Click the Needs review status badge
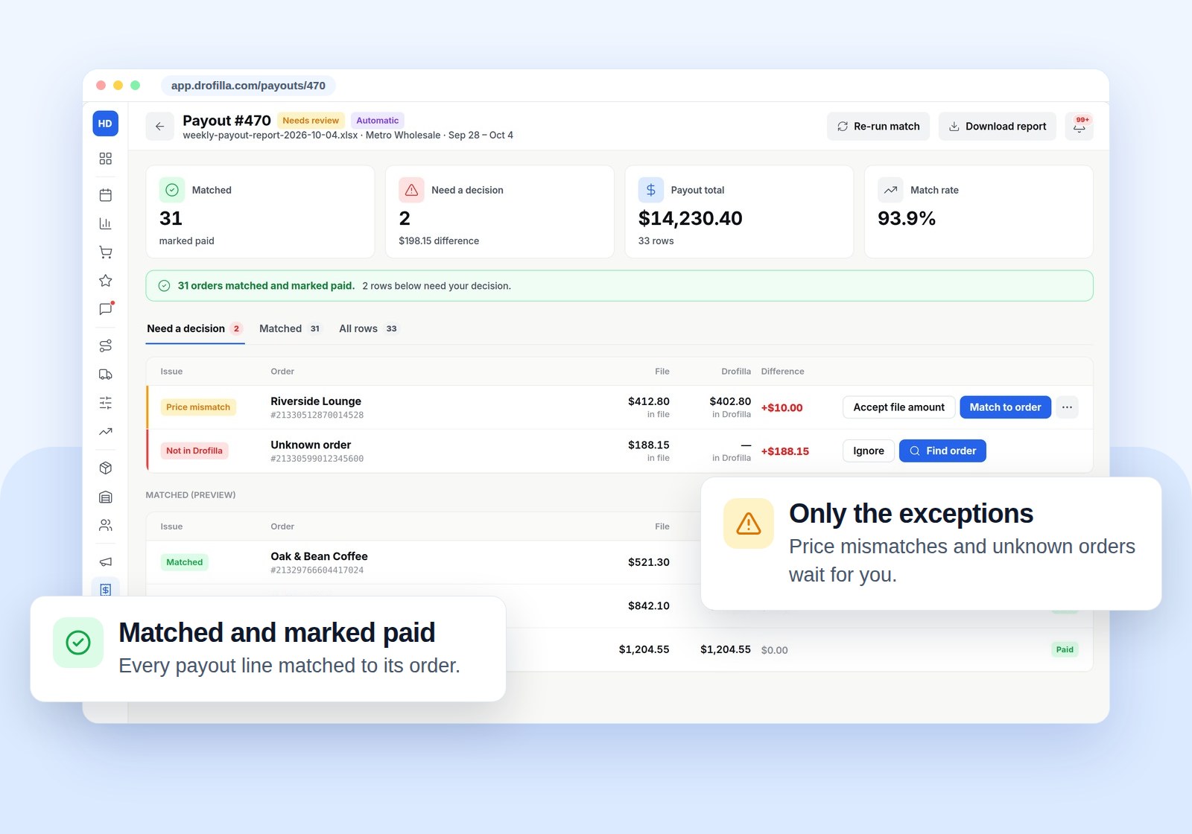This screenshot has height=834, width=1192. click(x=311, y=121)
